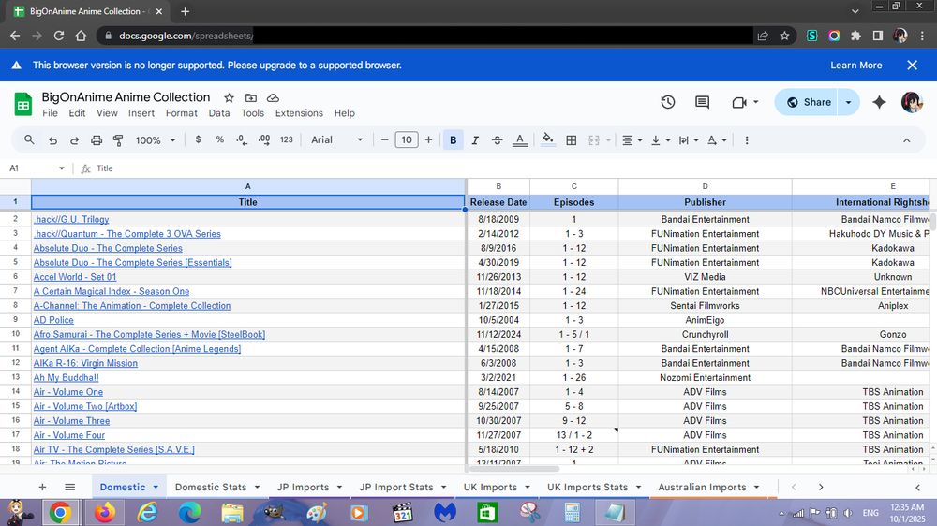Toggle bold formatting
Image resolution: width=937 pixels, height=526 pixels.
(454, 140)
